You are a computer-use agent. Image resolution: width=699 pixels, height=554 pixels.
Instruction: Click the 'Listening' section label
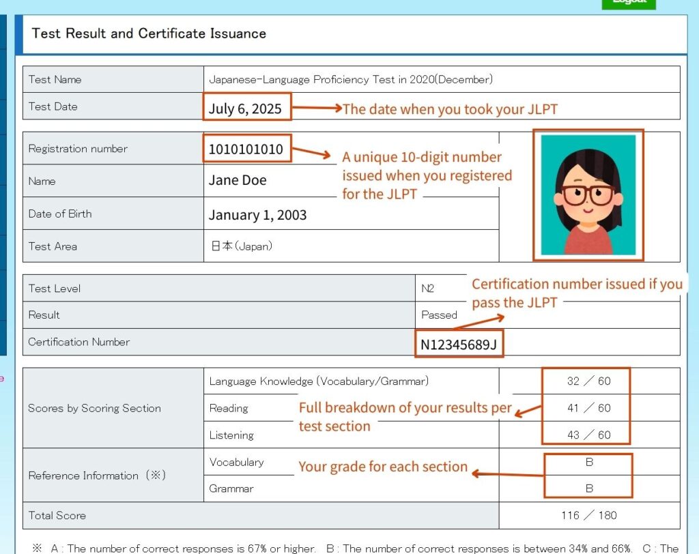[231, 435]
